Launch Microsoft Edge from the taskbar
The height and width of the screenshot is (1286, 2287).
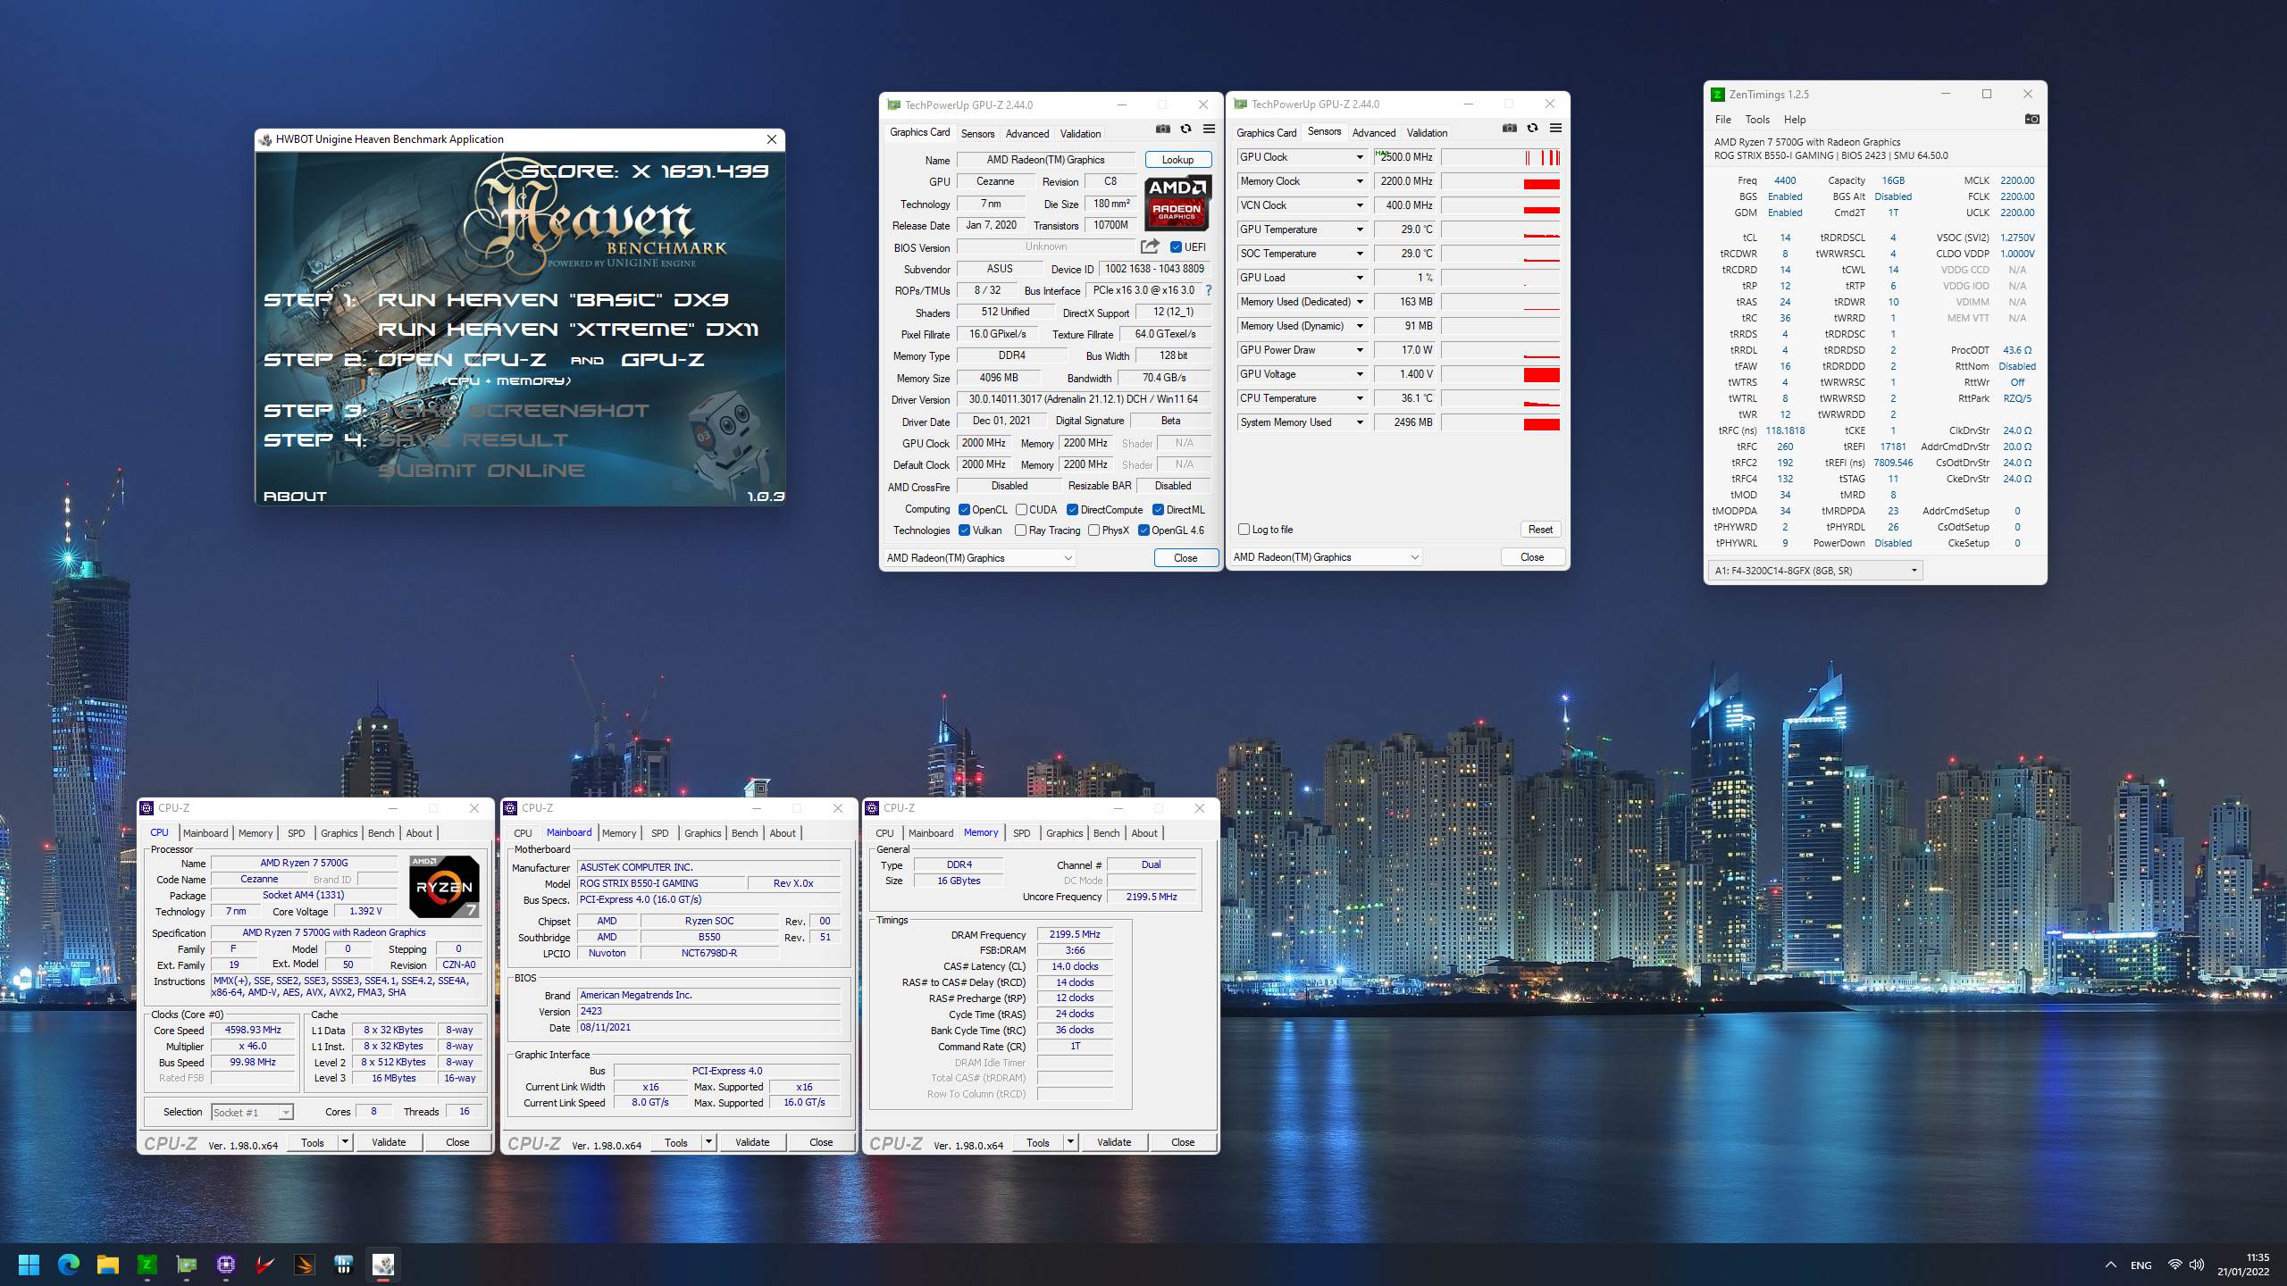tap(68, 1265)
